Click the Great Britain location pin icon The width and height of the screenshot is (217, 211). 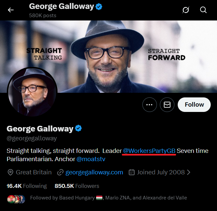point(10,172)
